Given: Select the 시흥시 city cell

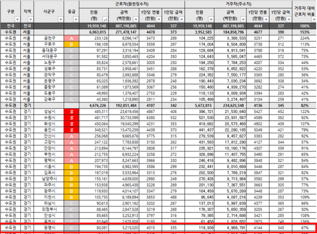Looking at the screenshot, I should (x=49, y=167).
